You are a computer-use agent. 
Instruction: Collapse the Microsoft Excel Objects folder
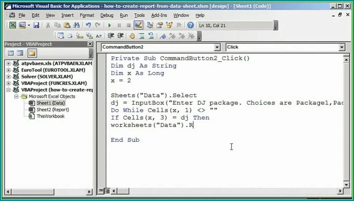(x=16, y=96)
